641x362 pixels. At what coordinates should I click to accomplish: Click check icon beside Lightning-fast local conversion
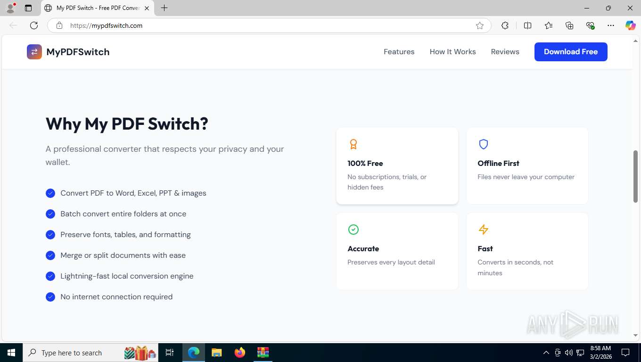point(50,276)
